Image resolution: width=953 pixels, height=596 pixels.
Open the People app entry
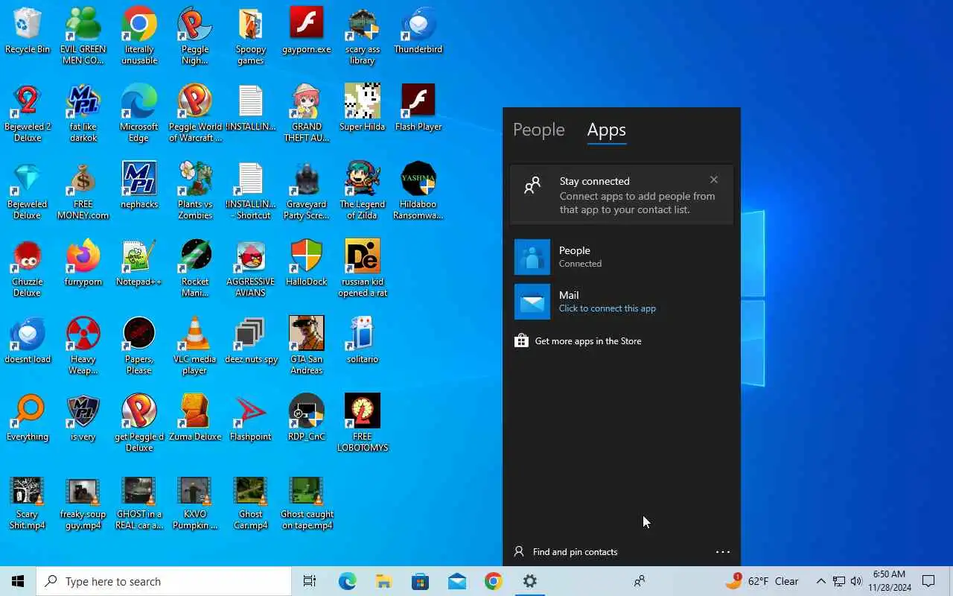point(622,257)
